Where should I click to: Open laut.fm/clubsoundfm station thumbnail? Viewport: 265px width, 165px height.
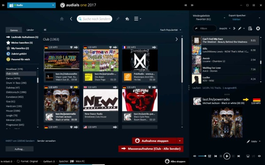coord(61,60)
